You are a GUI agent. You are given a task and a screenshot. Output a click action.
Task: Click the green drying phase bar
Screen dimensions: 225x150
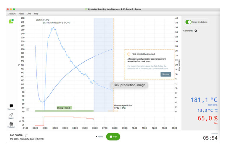(64, 111)
